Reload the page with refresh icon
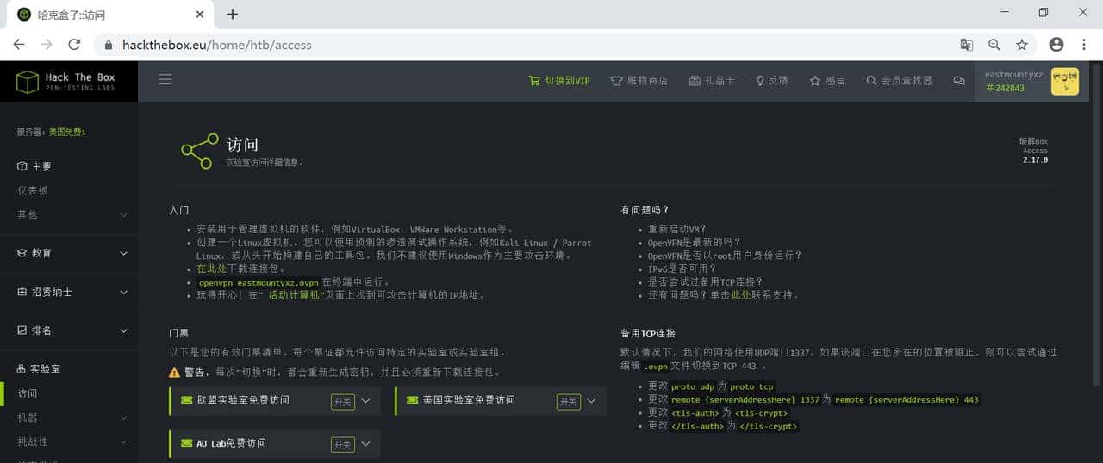This screenshot has height=463, width=1103. tap(75, 44)
